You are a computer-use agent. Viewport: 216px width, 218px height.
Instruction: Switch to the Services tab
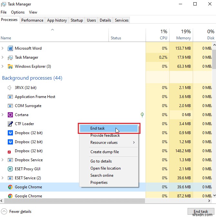(122, 20)
